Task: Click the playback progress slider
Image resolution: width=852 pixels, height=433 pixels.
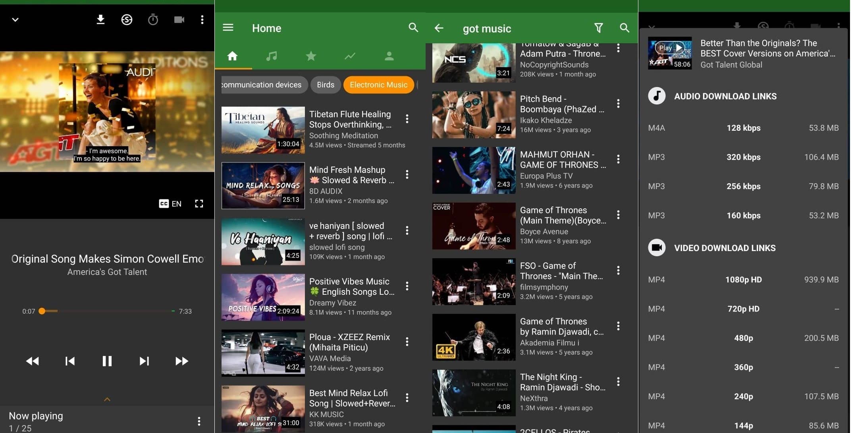Action: pyautogui.click(x=107, y=311)
